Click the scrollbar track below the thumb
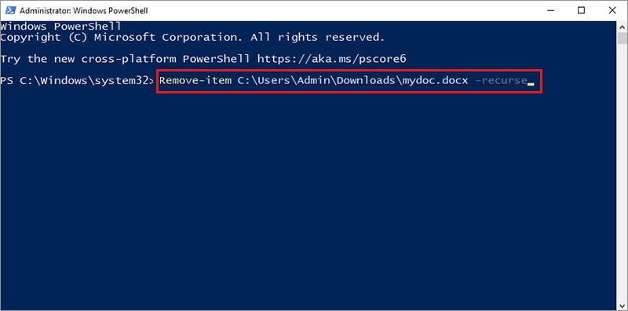 click(623, 171)
